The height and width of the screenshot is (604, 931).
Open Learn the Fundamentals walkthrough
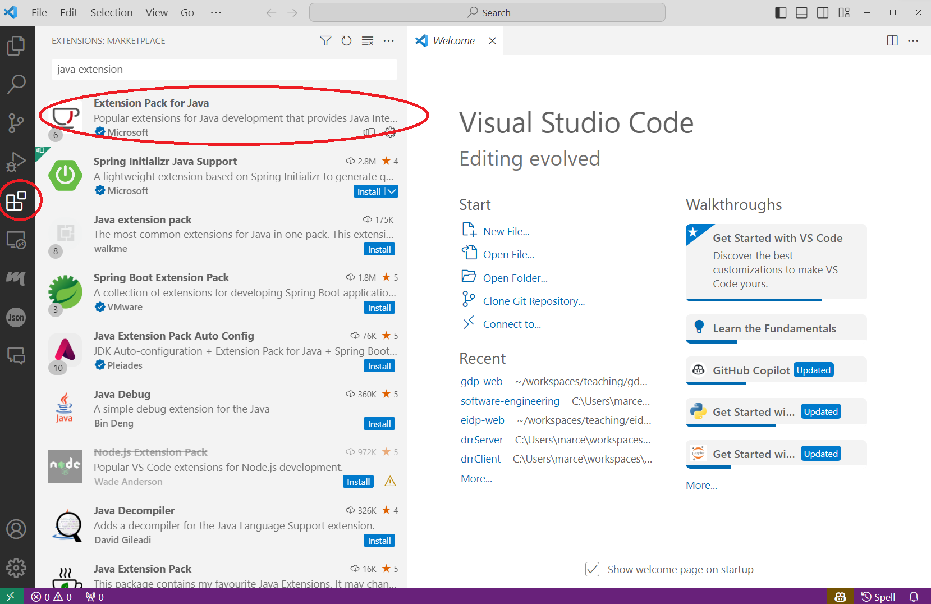776,328
